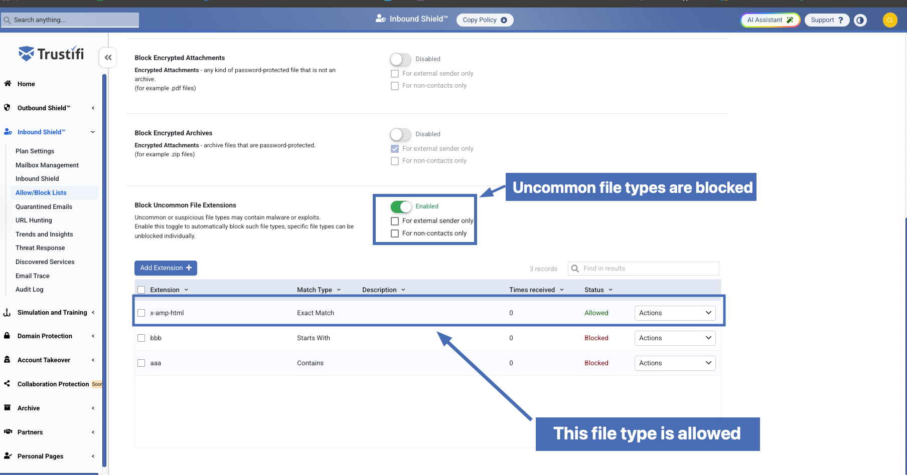The image size is (907, 475).
Task: Check non-contacts only for Uncommon File Extensions
Action: 395,233
